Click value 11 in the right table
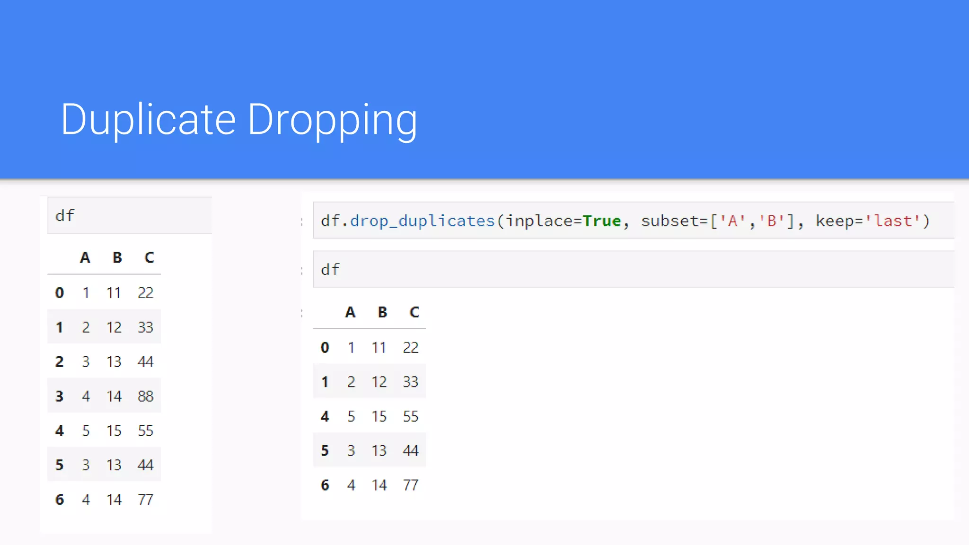The image size is (969, 545). click(379, 348)
